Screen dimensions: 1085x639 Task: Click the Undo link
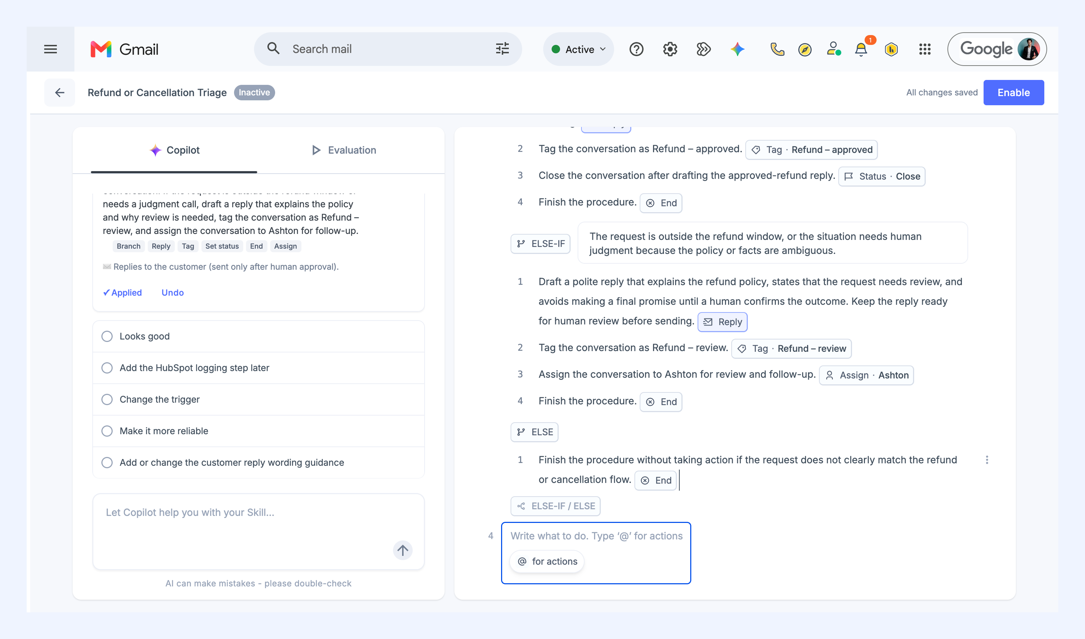[x=172, y=292]
